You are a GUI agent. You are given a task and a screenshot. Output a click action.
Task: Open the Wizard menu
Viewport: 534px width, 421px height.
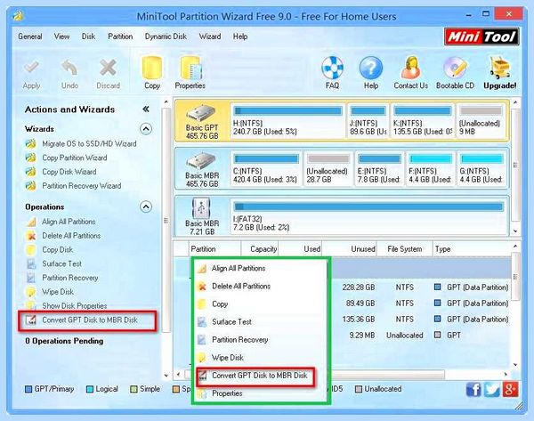coord(210,36)
